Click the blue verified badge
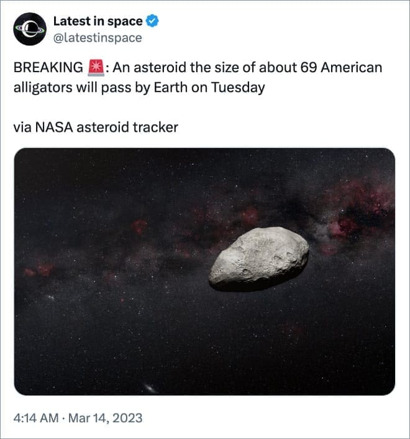Viewport: 410px width, 439px height. (153, 22)
